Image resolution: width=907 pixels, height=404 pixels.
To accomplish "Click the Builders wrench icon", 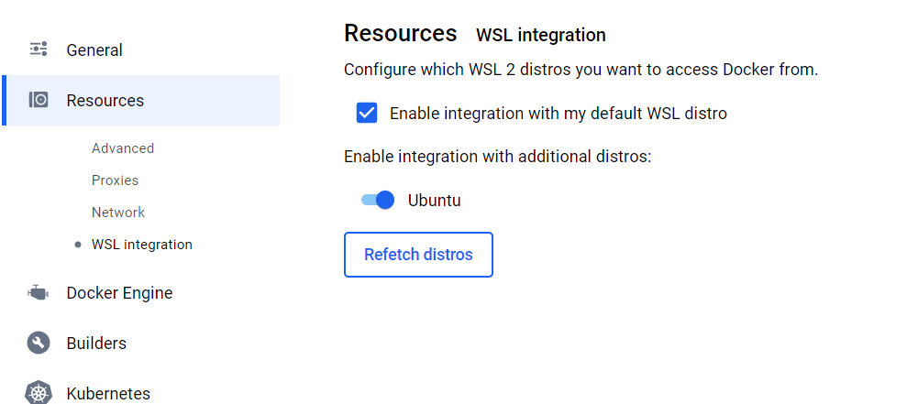I will [x=39, y=343].
